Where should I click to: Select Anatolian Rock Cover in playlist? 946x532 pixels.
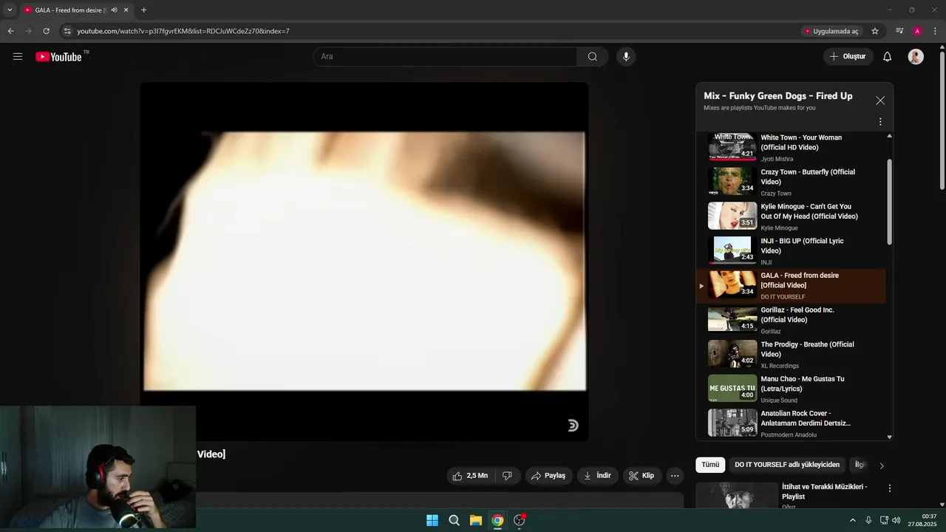(791, 423)
